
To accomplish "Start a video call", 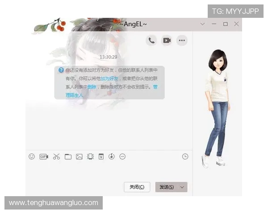I will click(167, 41).
